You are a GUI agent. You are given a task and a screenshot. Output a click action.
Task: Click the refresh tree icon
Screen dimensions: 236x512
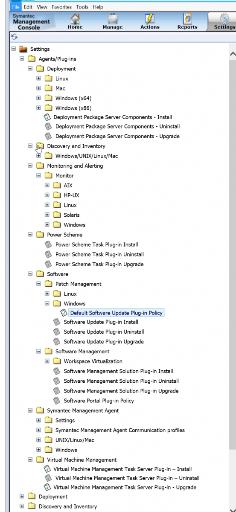point(15,37)
